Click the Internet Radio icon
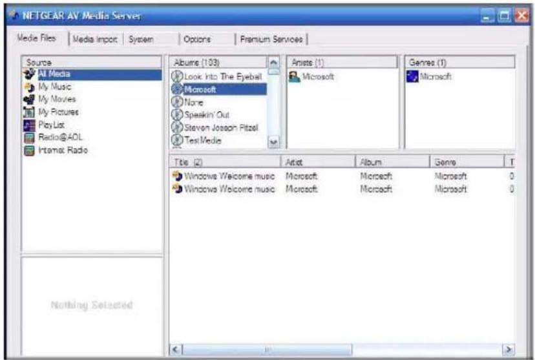 tap(29, 151)
